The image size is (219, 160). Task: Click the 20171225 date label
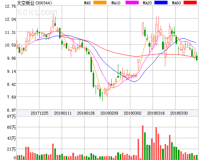39,113
